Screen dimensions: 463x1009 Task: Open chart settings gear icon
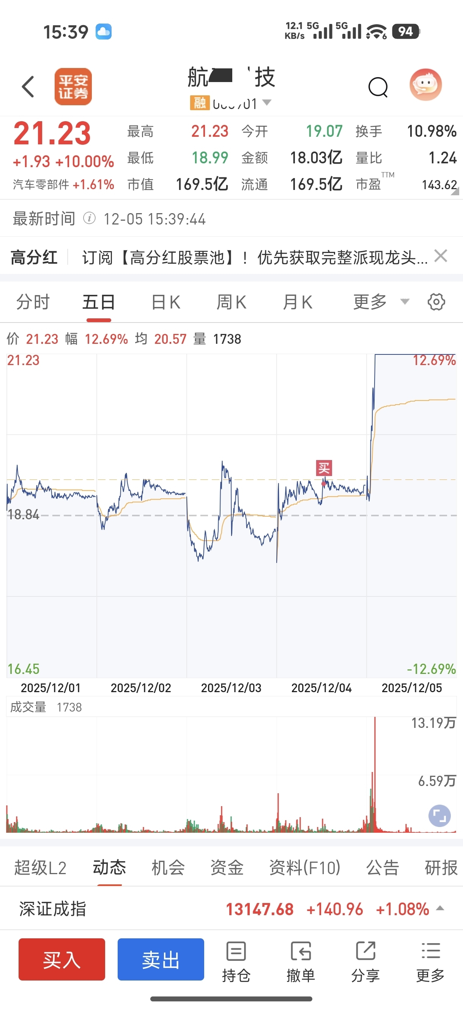coord(436,302)
